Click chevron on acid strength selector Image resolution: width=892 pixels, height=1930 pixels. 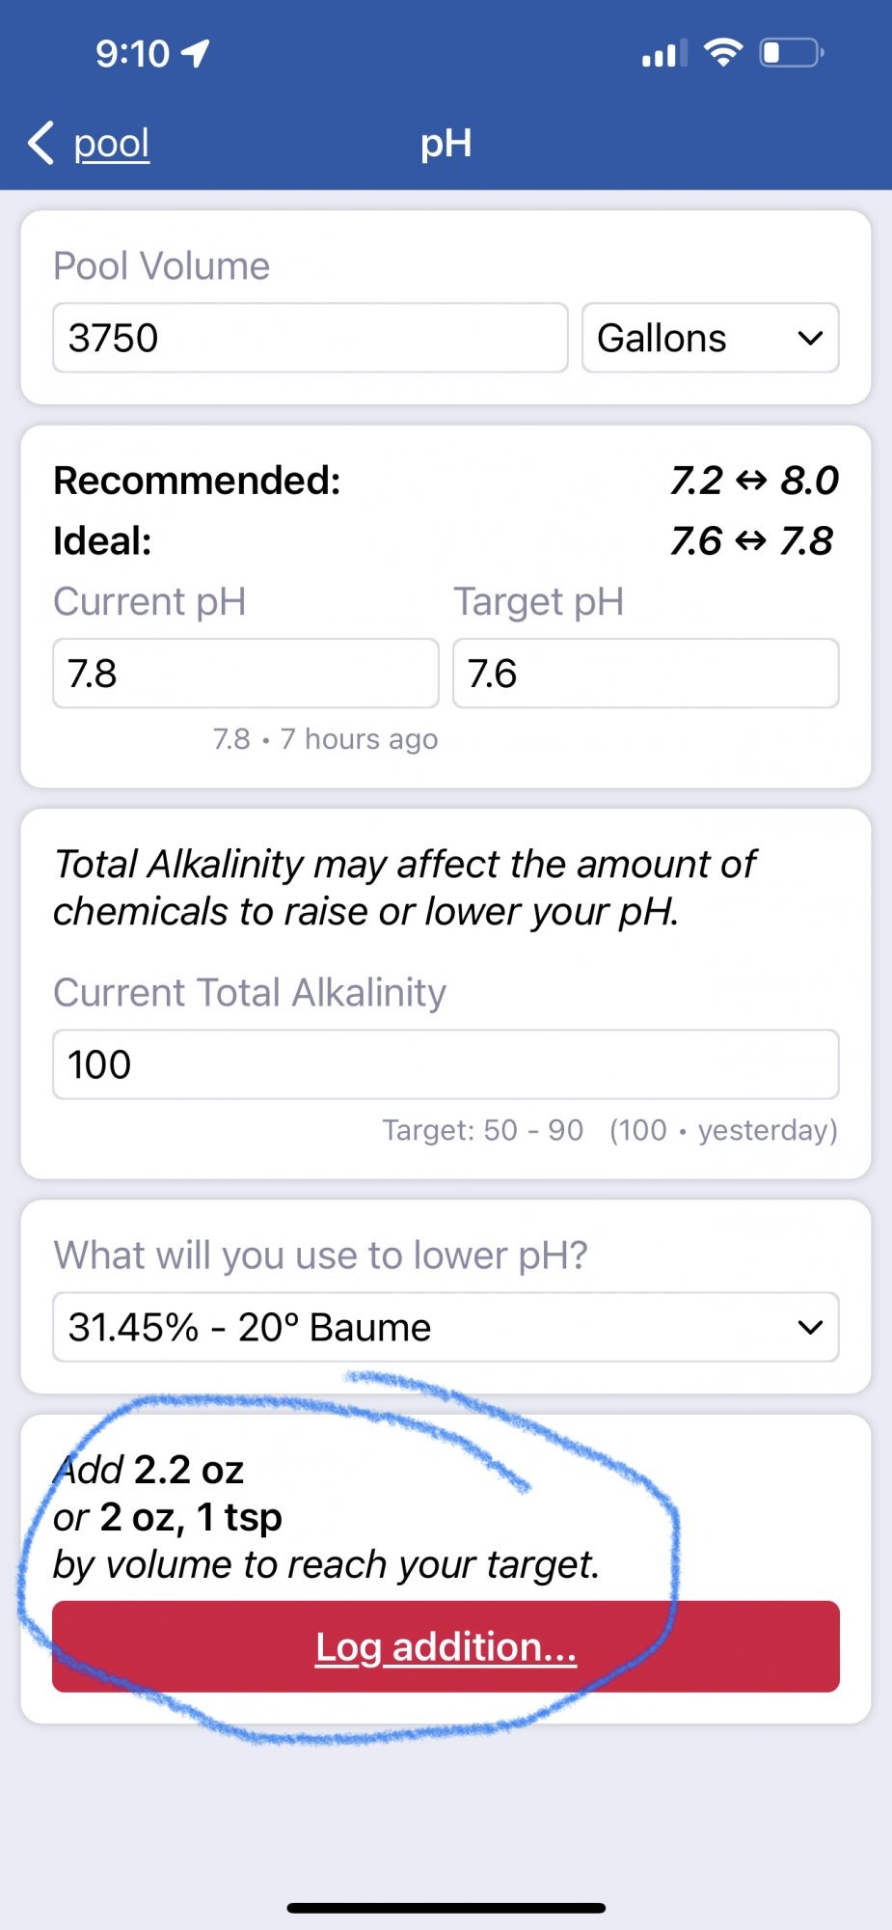pyautogui.click(x=810, y=1327)
